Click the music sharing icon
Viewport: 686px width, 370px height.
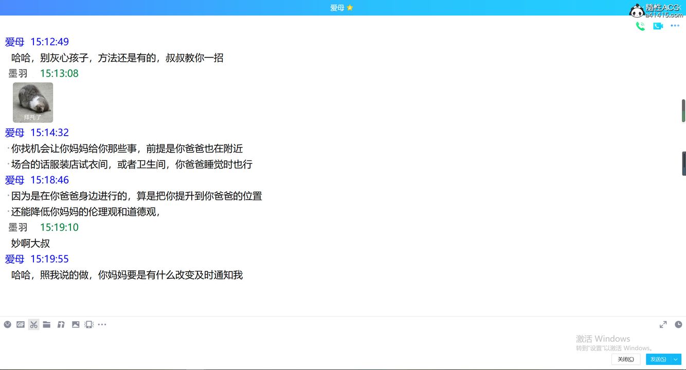[x=61, y=324]
